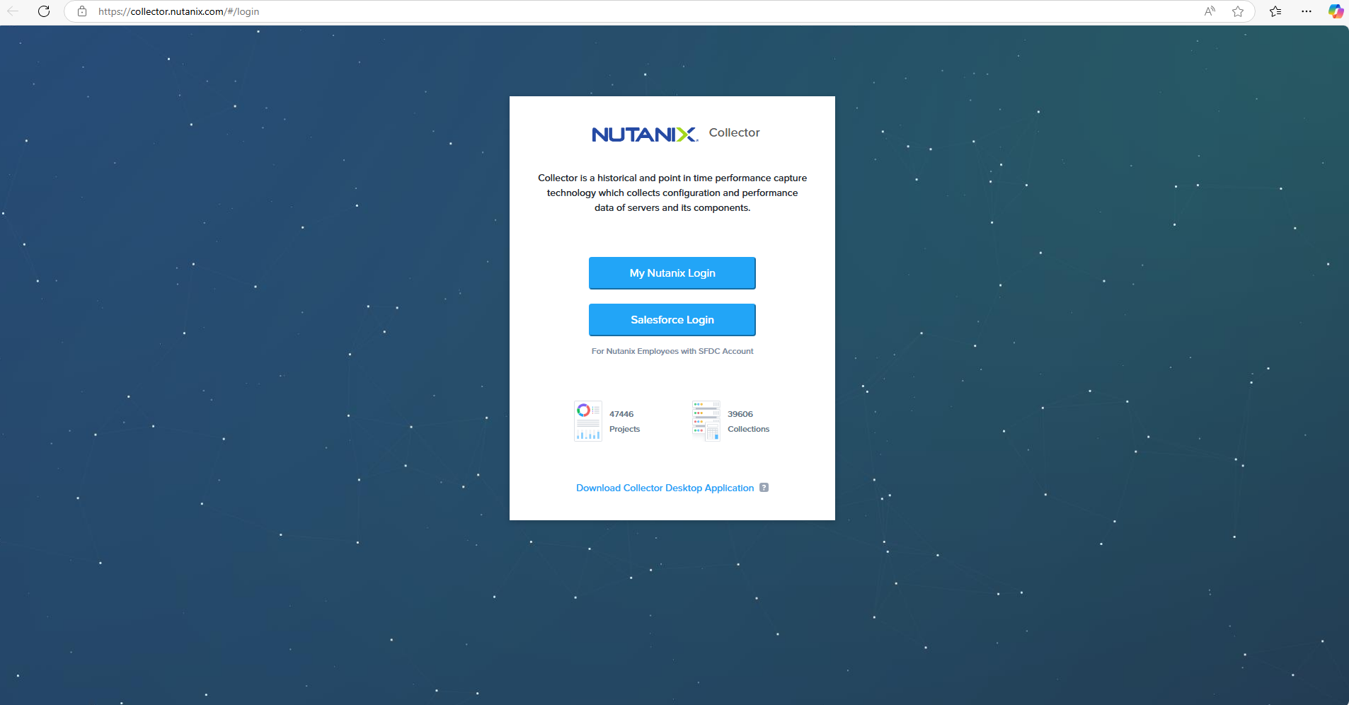Open Download Collector Desktop Application link
The width and height of the screenshot is (1349, 705).
(665, 487)
